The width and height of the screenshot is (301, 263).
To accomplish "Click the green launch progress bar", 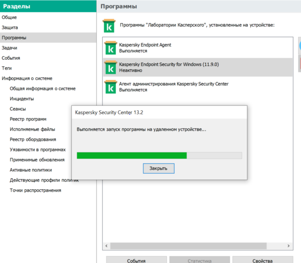I will click(x=159, y=156).
